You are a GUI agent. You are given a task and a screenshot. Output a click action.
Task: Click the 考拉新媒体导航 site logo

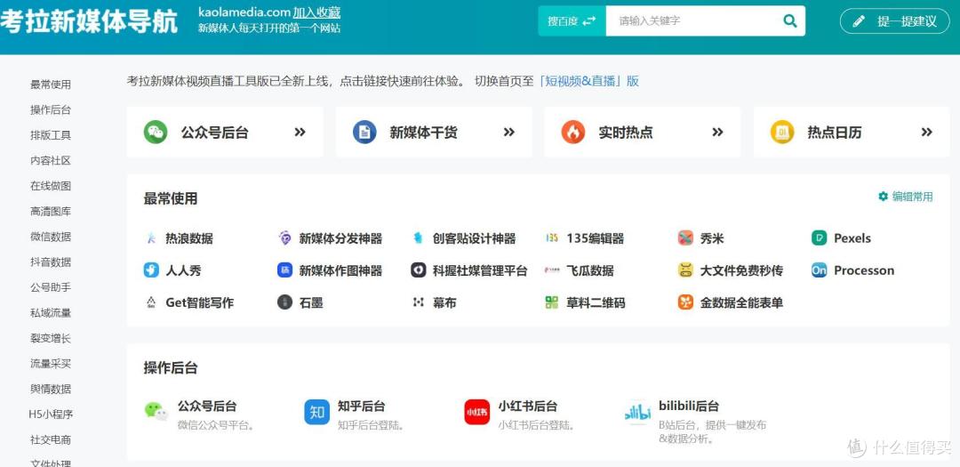[90, 22]
